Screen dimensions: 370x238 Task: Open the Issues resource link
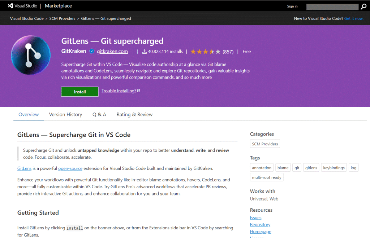click(x=256, y=217)
